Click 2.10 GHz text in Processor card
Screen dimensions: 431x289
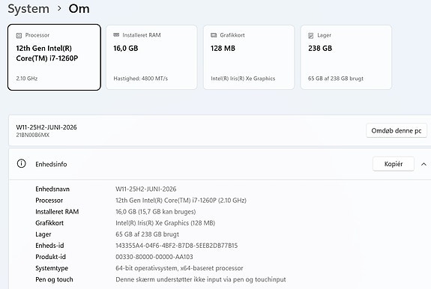(27, 79)
